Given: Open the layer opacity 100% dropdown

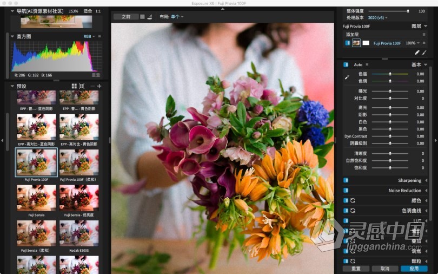Looking at the screenshot, I should point(412,43).
